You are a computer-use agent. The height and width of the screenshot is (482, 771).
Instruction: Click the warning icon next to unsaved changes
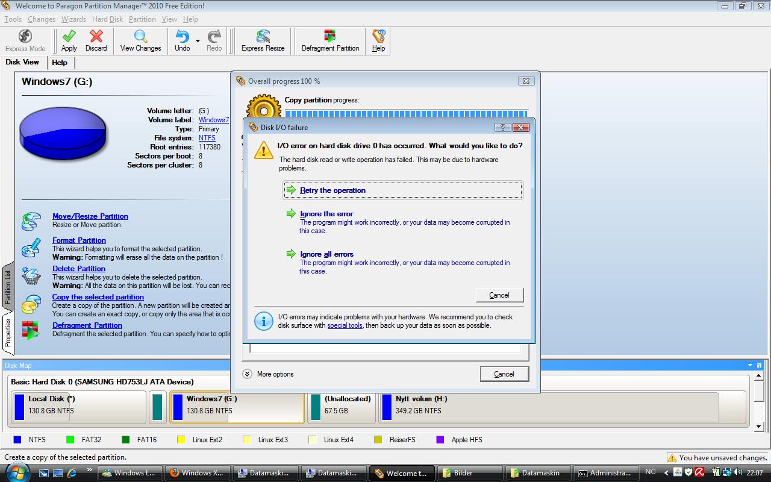tap(672, 458)
